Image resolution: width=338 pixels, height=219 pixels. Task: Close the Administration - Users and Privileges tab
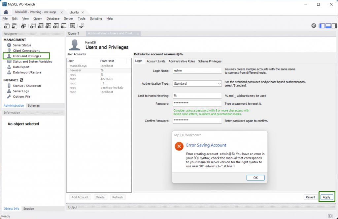138,34
